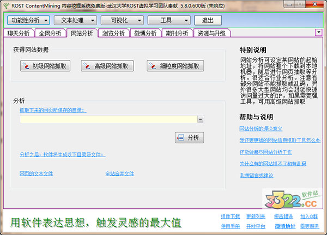The height and width of the screenshot is (235, 327).
Task: Expand the tab list overflow arrow
Action: [x=318, y=32]
